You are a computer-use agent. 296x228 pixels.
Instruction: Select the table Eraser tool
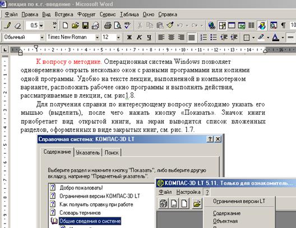18,25
